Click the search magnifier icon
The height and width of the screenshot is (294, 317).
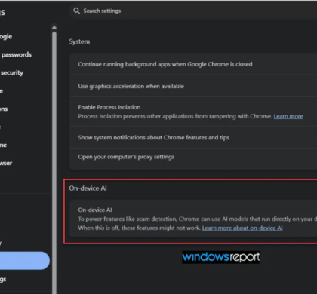76,11
